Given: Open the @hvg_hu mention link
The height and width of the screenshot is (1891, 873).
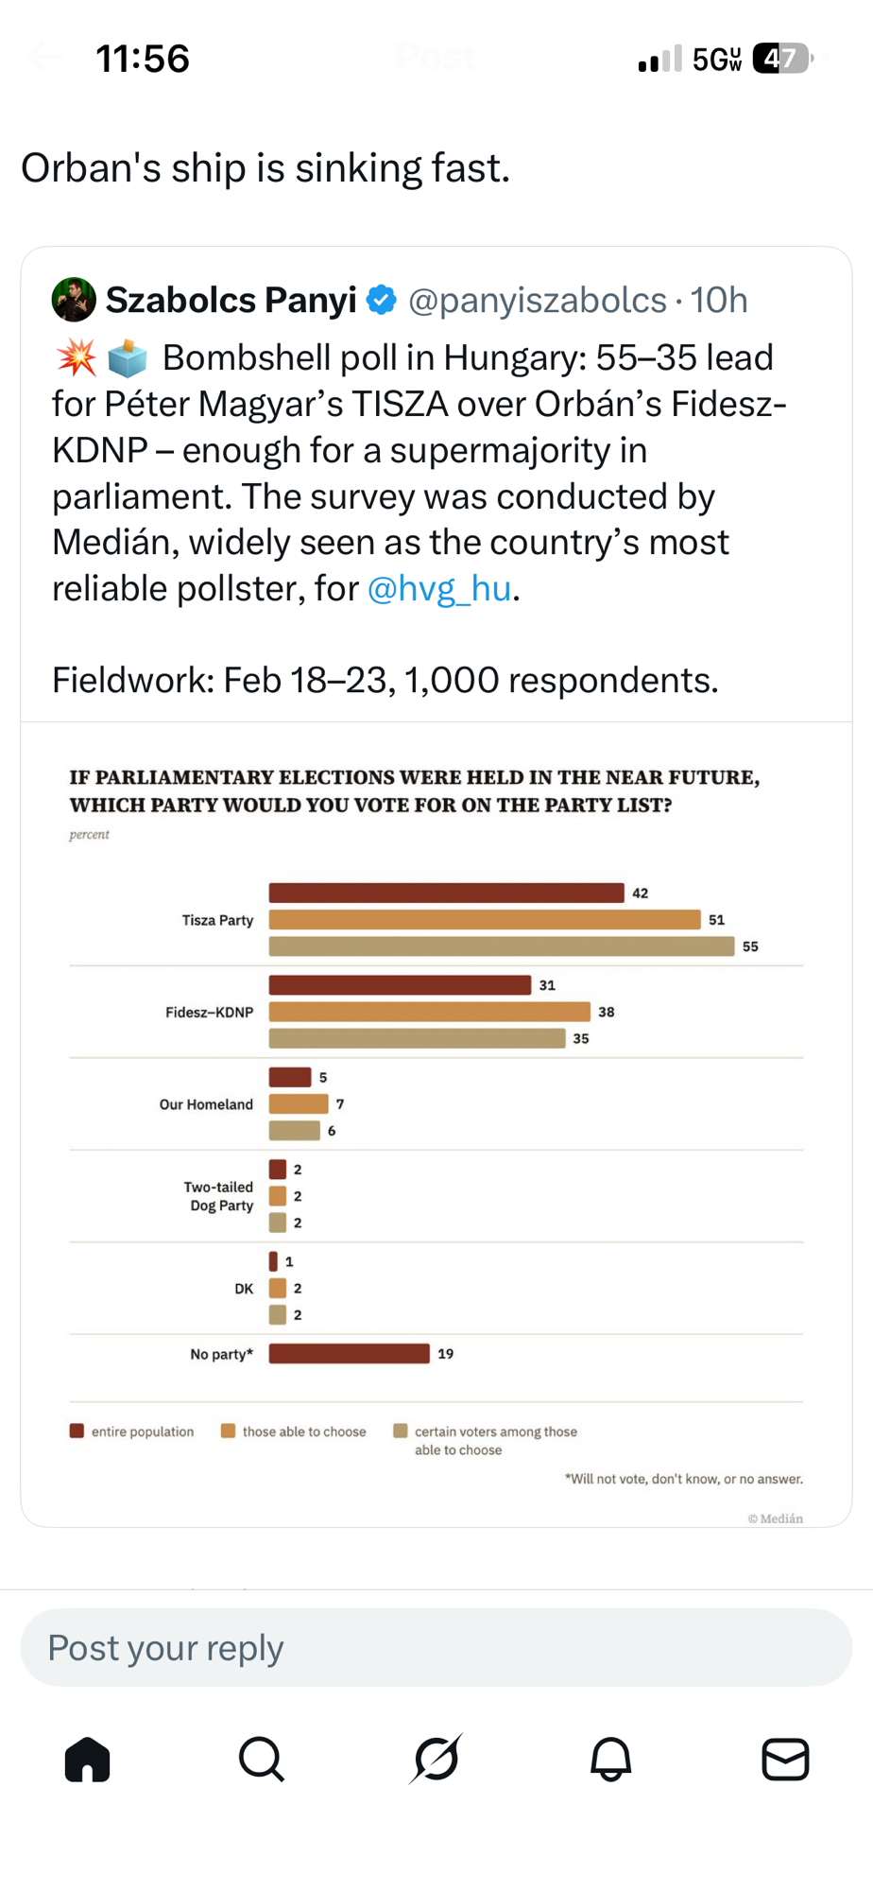Looking at the screenshot, I should (x=439, y=588).
